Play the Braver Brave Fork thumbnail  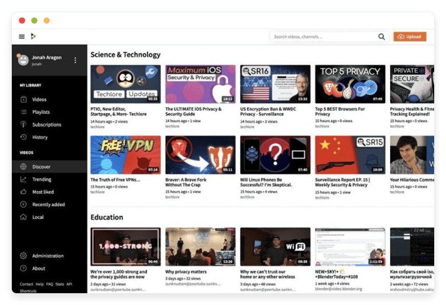pos(200,155)
